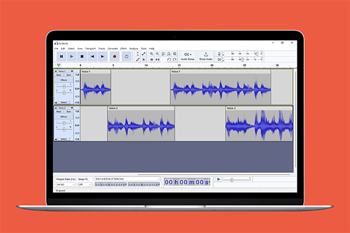Screen dimensions: 350x233
Task: Start playback with the green Play button
Action: [72, 57]
